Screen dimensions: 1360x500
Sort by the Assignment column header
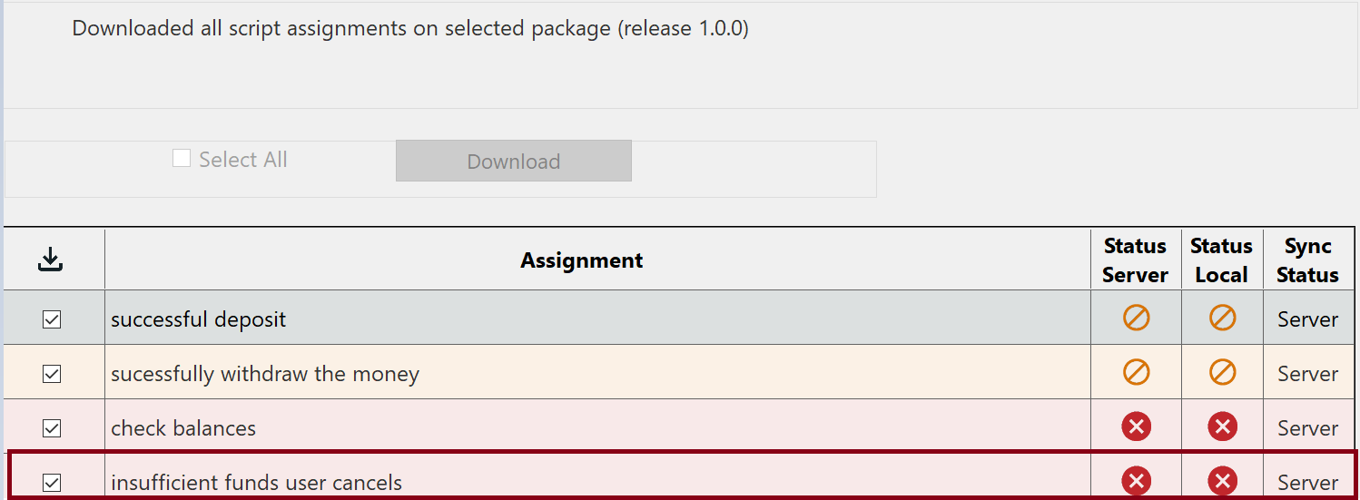pyautogui.click(x=581, y=260)
